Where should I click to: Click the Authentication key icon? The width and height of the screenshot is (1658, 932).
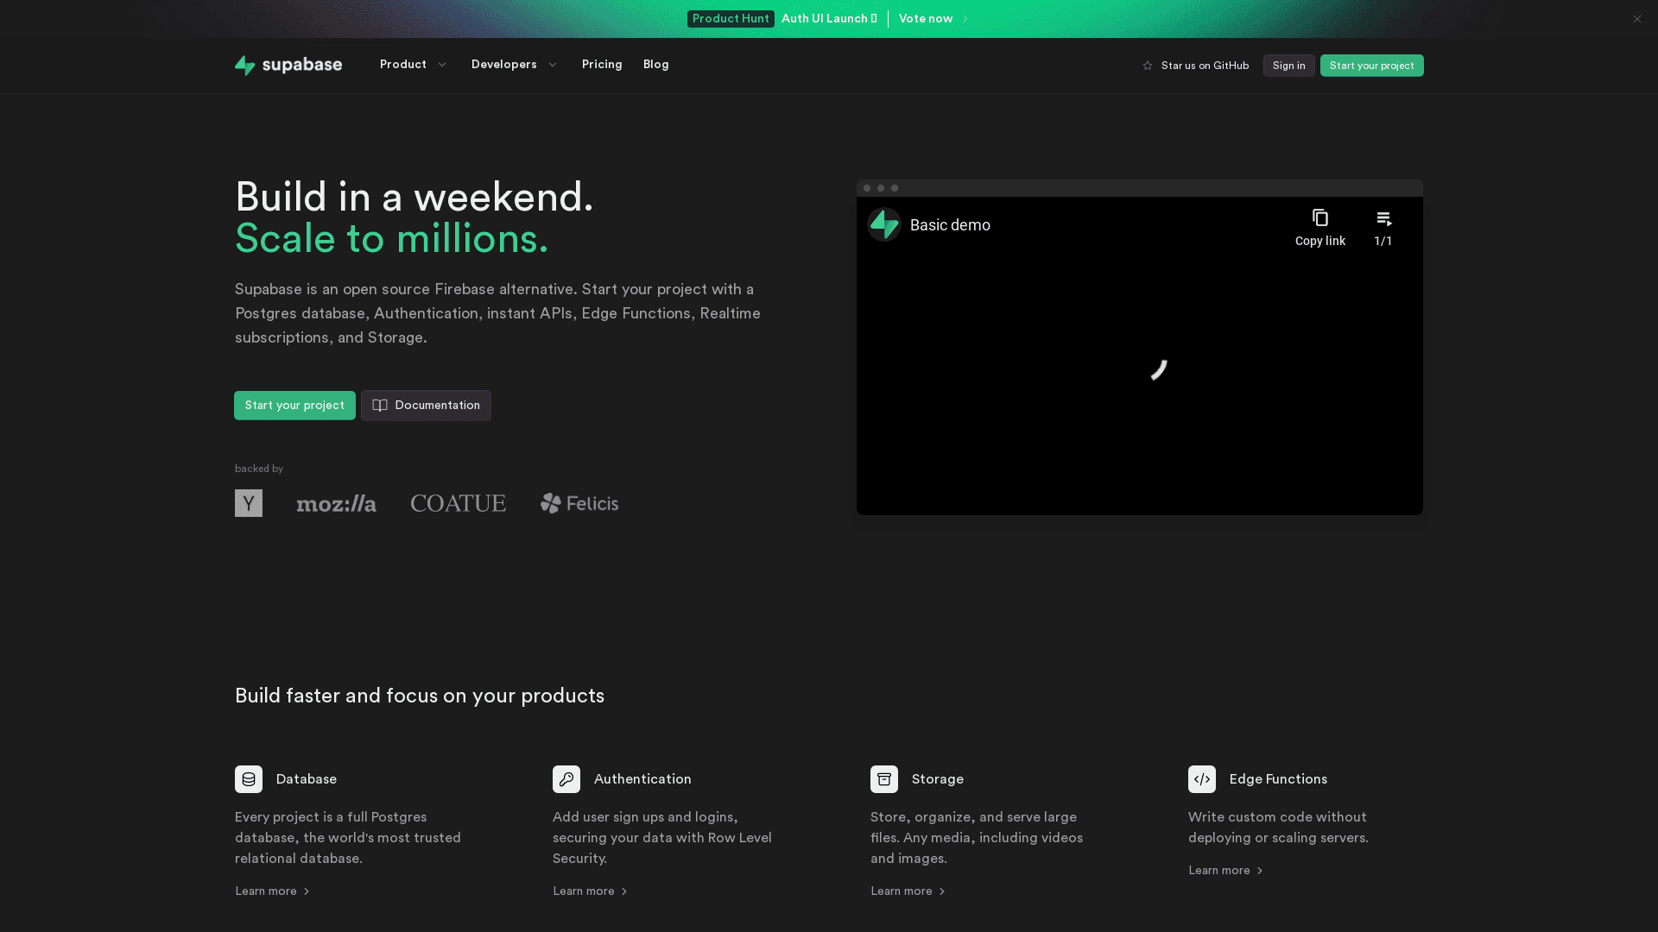pyautogui.click(x=566, y=779)
